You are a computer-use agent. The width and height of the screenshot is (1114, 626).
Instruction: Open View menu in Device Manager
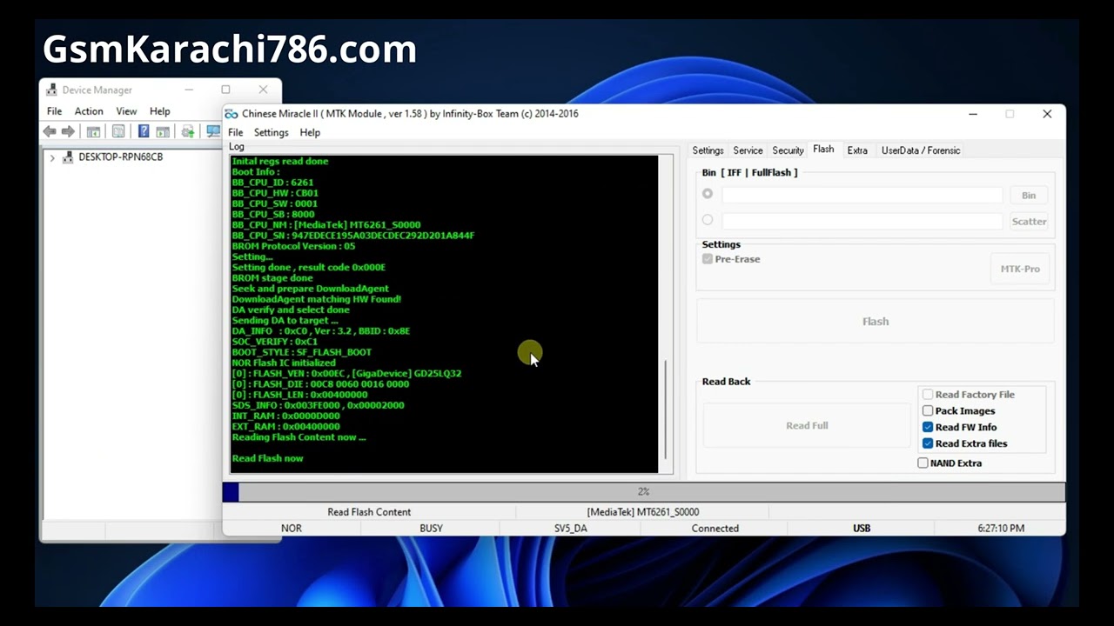[x=126, y=111]
